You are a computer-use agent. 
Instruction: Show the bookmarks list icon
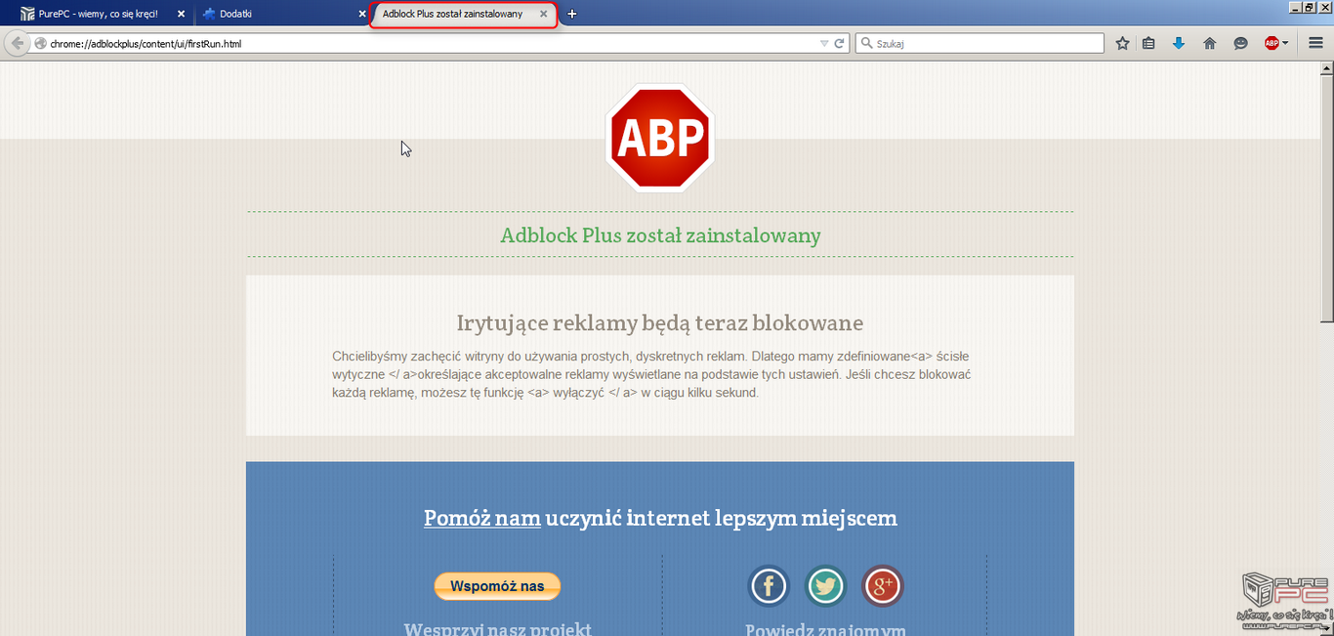1148,43
